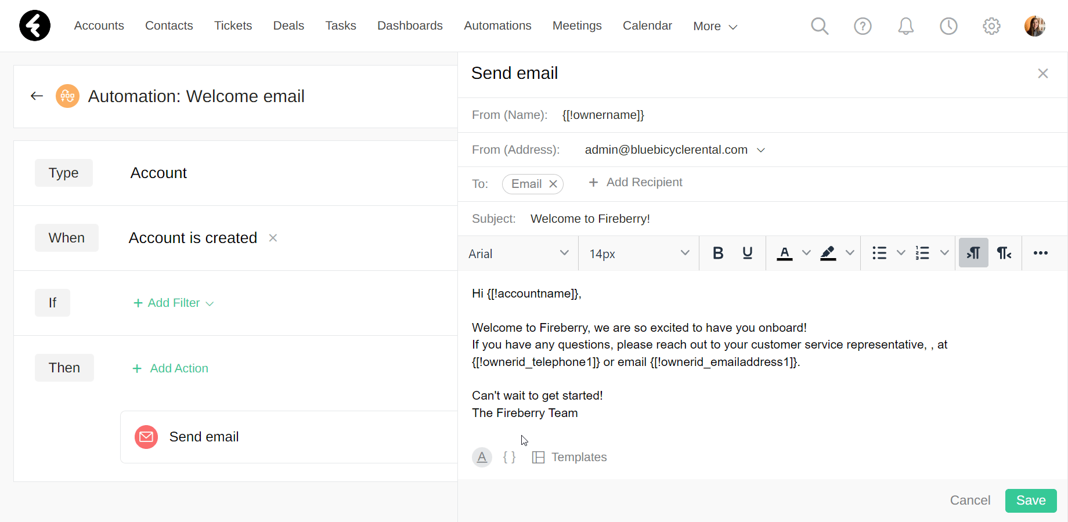This screenshot has height=522, width=1068.
Task: Toggle the text formatting toolbar A icon
Action: coord(482,457)
